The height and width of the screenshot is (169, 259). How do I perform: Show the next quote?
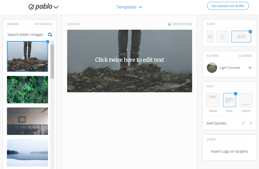[250, 123]
